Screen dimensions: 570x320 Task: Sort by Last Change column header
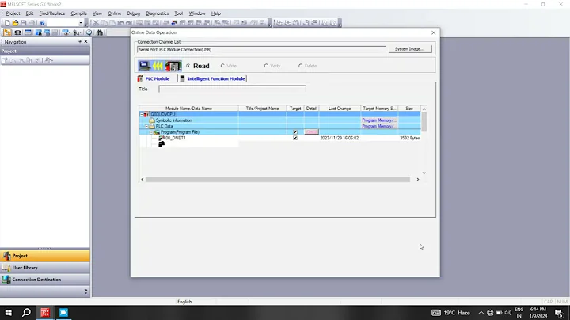coord(340,109)
